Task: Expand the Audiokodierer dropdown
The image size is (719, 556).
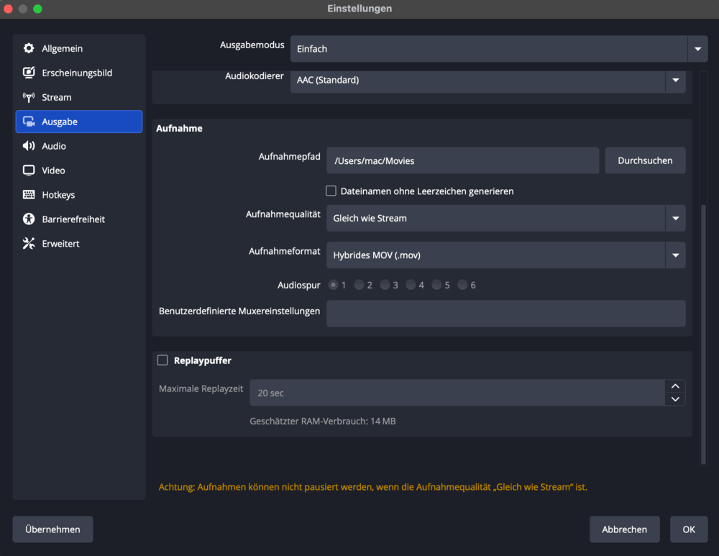Action: [x=674, y=81]
